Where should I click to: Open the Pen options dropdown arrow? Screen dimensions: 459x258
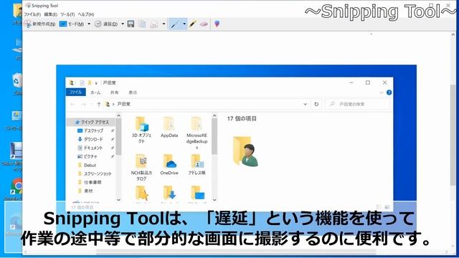point(184,24)
